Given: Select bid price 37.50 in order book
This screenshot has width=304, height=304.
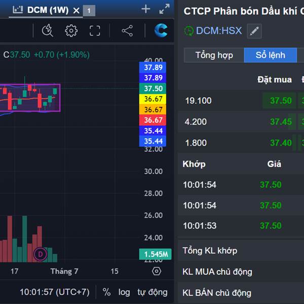Looking at the screenshot, I should click(x=281, y=101).
